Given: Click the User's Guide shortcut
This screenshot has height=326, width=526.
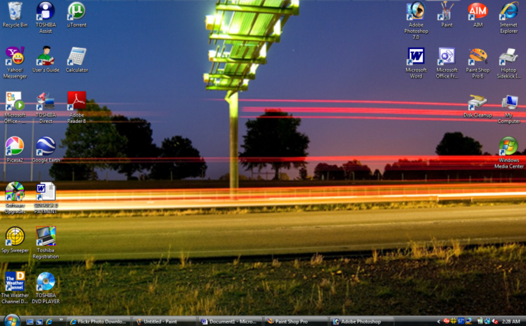Looking at the screenshot, I should pos(45,60).
